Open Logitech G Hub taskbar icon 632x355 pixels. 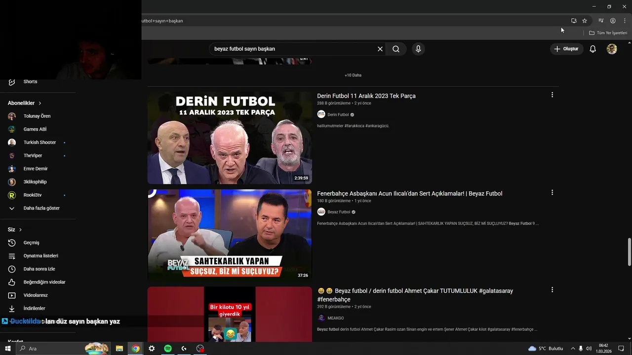[x=184, y=349]
